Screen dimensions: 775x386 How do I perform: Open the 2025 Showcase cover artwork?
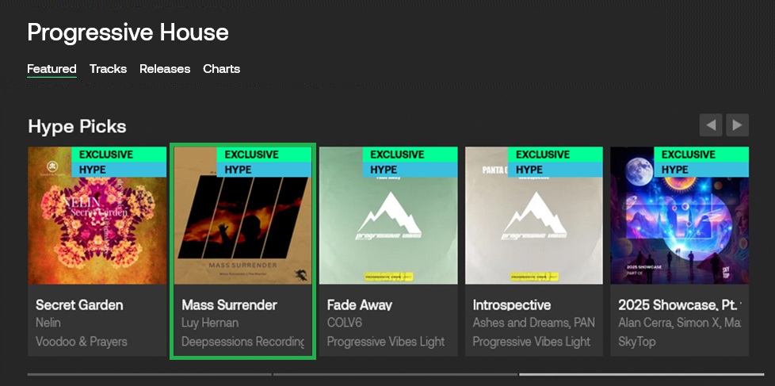[679, 216]
